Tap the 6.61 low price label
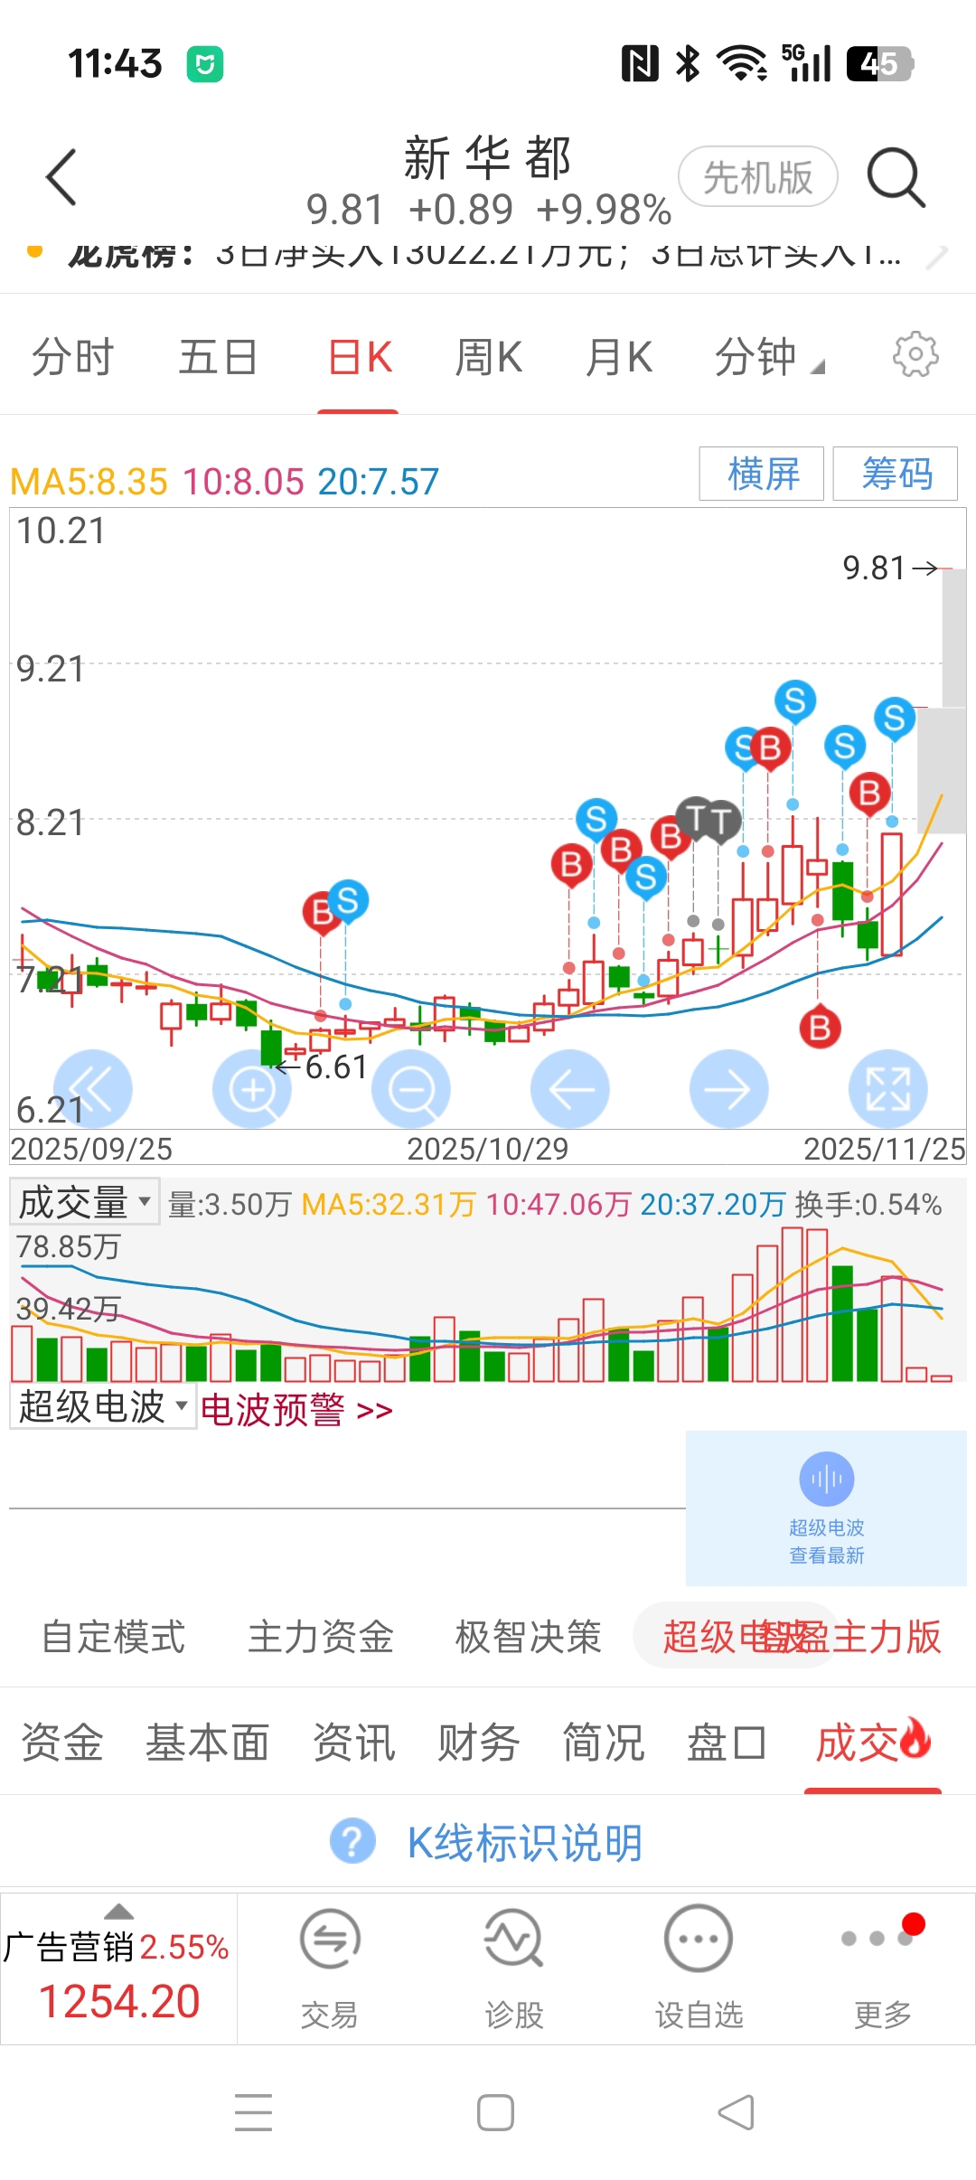 336,1067
